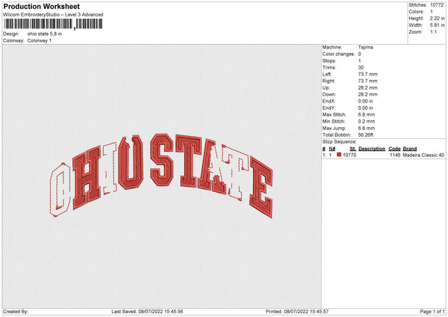Click the stitch count 10770 in stop sequence
The image size is (448, 317).
(x=349, y=155)
